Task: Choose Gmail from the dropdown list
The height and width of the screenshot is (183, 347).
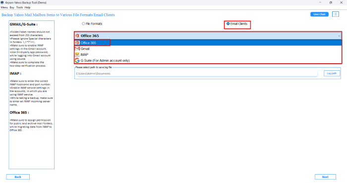Action: [x=208, y=49]
